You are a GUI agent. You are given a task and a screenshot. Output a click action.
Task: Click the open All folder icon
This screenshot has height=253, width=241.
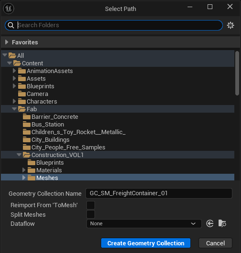[x=12, y=55]
